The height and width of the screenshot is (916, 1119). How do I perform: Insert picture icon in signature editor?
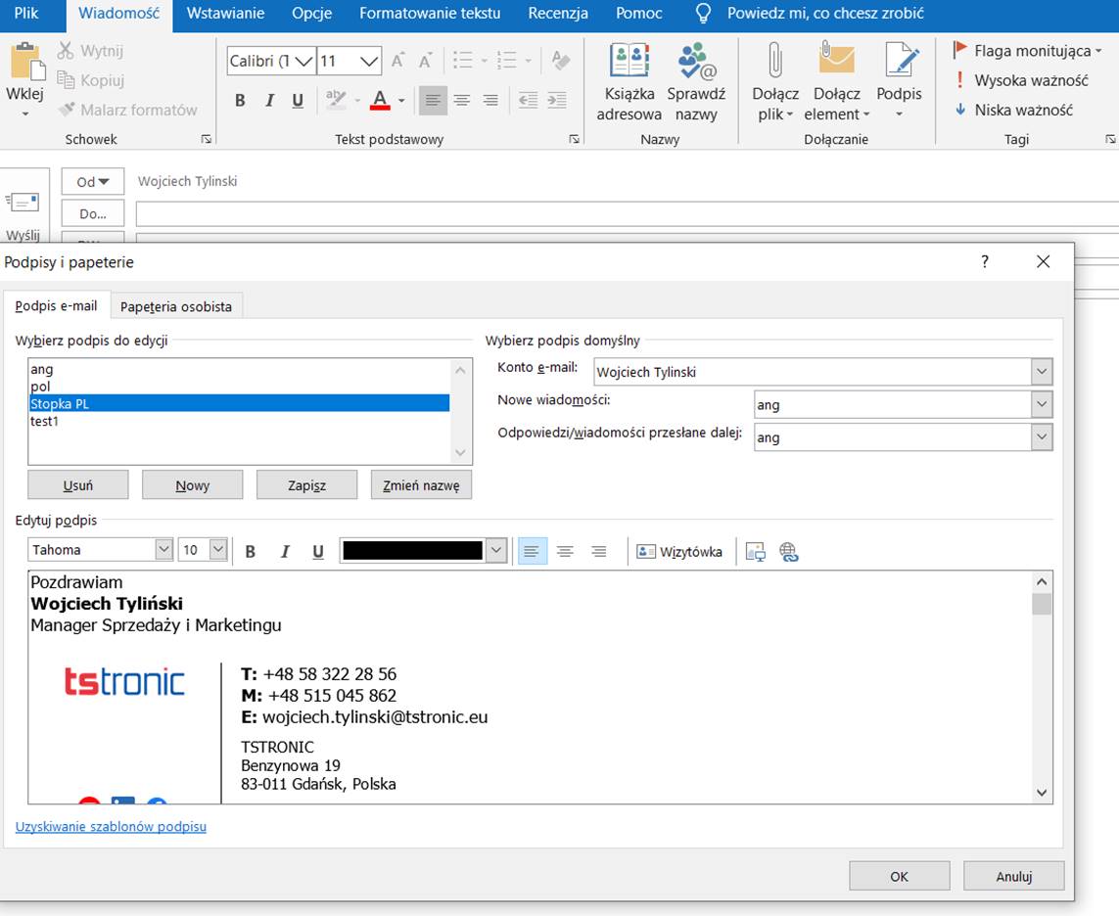tap(755, 552)
